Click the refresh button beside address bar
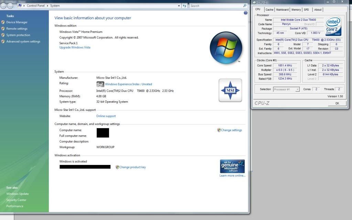352x220 pixels. (x=184, y=6)
